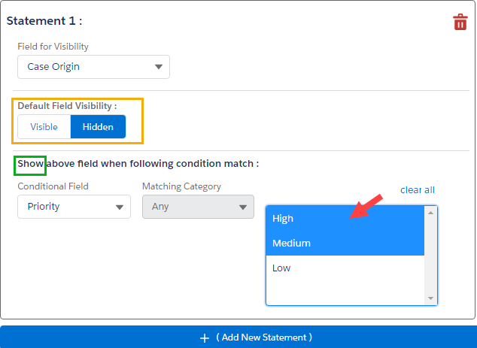The height and width of the screenshot is (348, 477).
Task: Click the priority list scrollbar track
Action: 431,256
